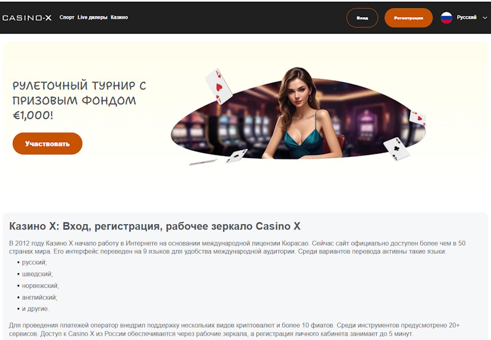Click the Вход login button
The image size is (491, 340).
pyautogui.click(x=362, y=18)
